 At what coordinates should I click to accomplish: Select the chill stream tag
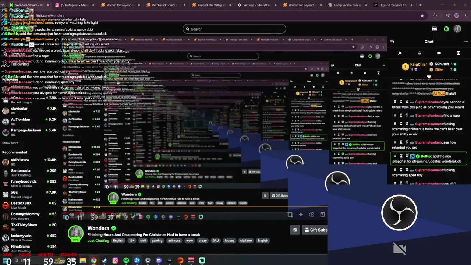[143, 241]
